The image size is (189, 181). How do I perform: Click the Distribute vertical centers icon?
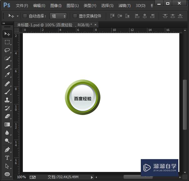click(x=173, y=16)
